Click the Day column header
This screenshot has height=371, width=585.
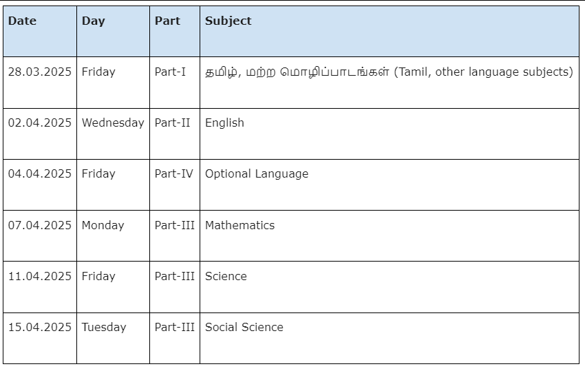click(113, 32)
